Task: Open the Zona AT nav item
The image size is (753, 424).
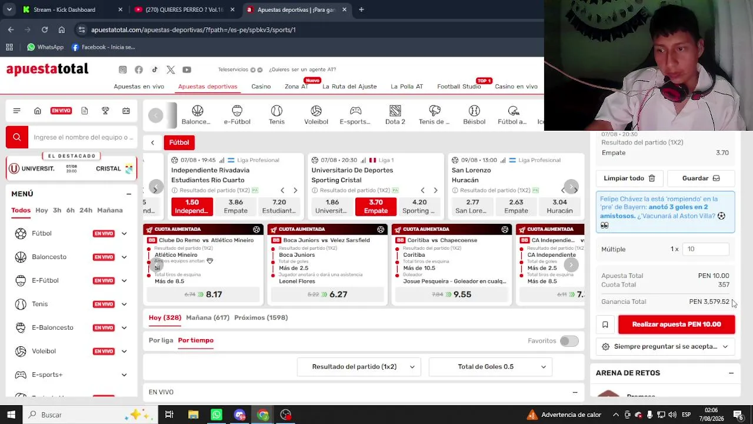Action: coord(296,87)
